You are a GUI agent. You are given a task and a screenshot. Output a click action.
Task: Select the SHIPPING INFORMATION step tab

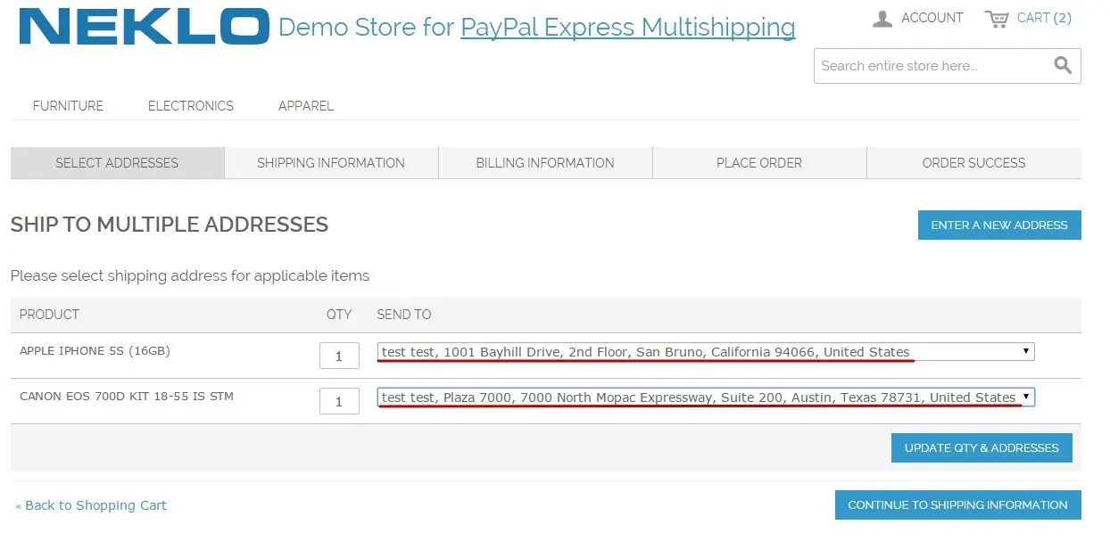331,163
